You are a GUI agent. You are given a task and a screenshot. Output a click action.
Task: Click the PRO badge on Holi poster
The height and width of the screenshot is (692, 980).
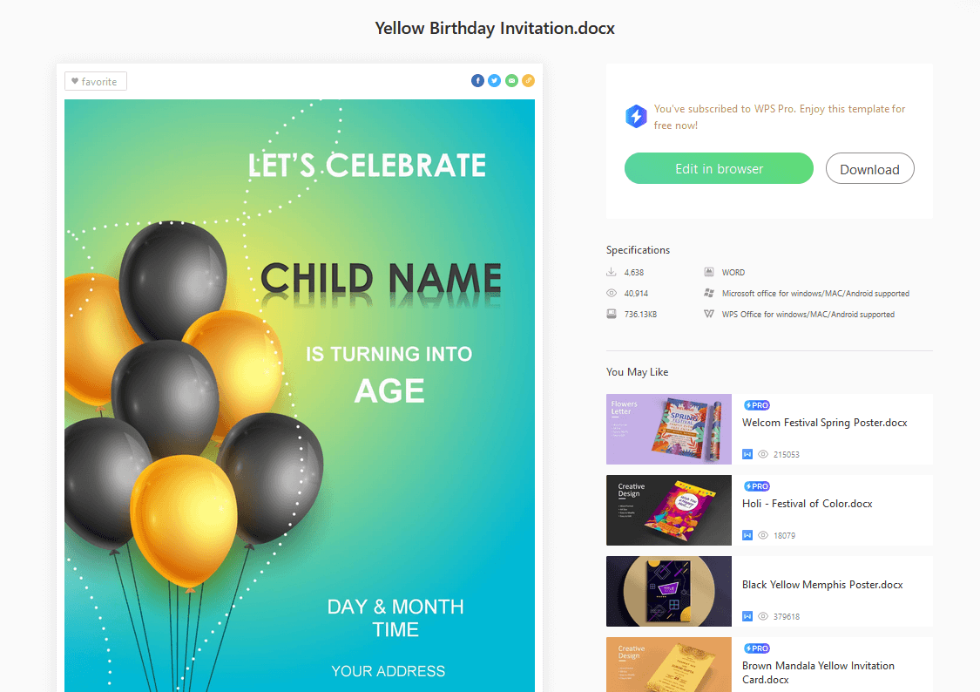[756, 486]
